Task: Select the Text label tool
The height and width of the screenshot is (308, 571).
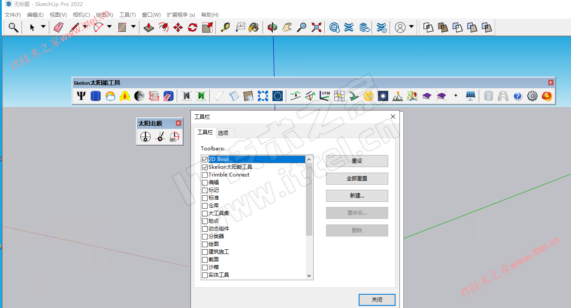Action: 240,27
